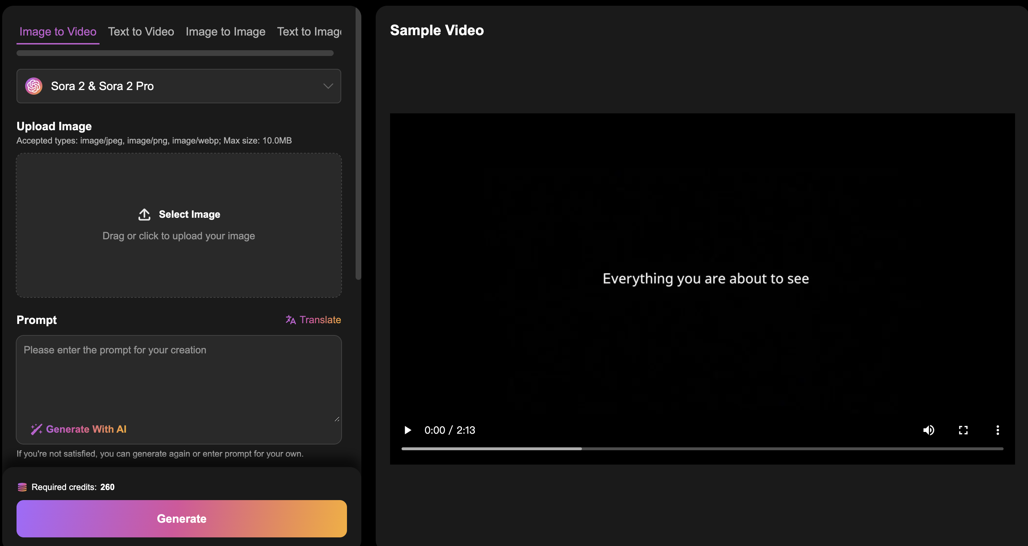Select the Image to Video tab
This screenshot has height=546, width=1028.
pos(58,32)
